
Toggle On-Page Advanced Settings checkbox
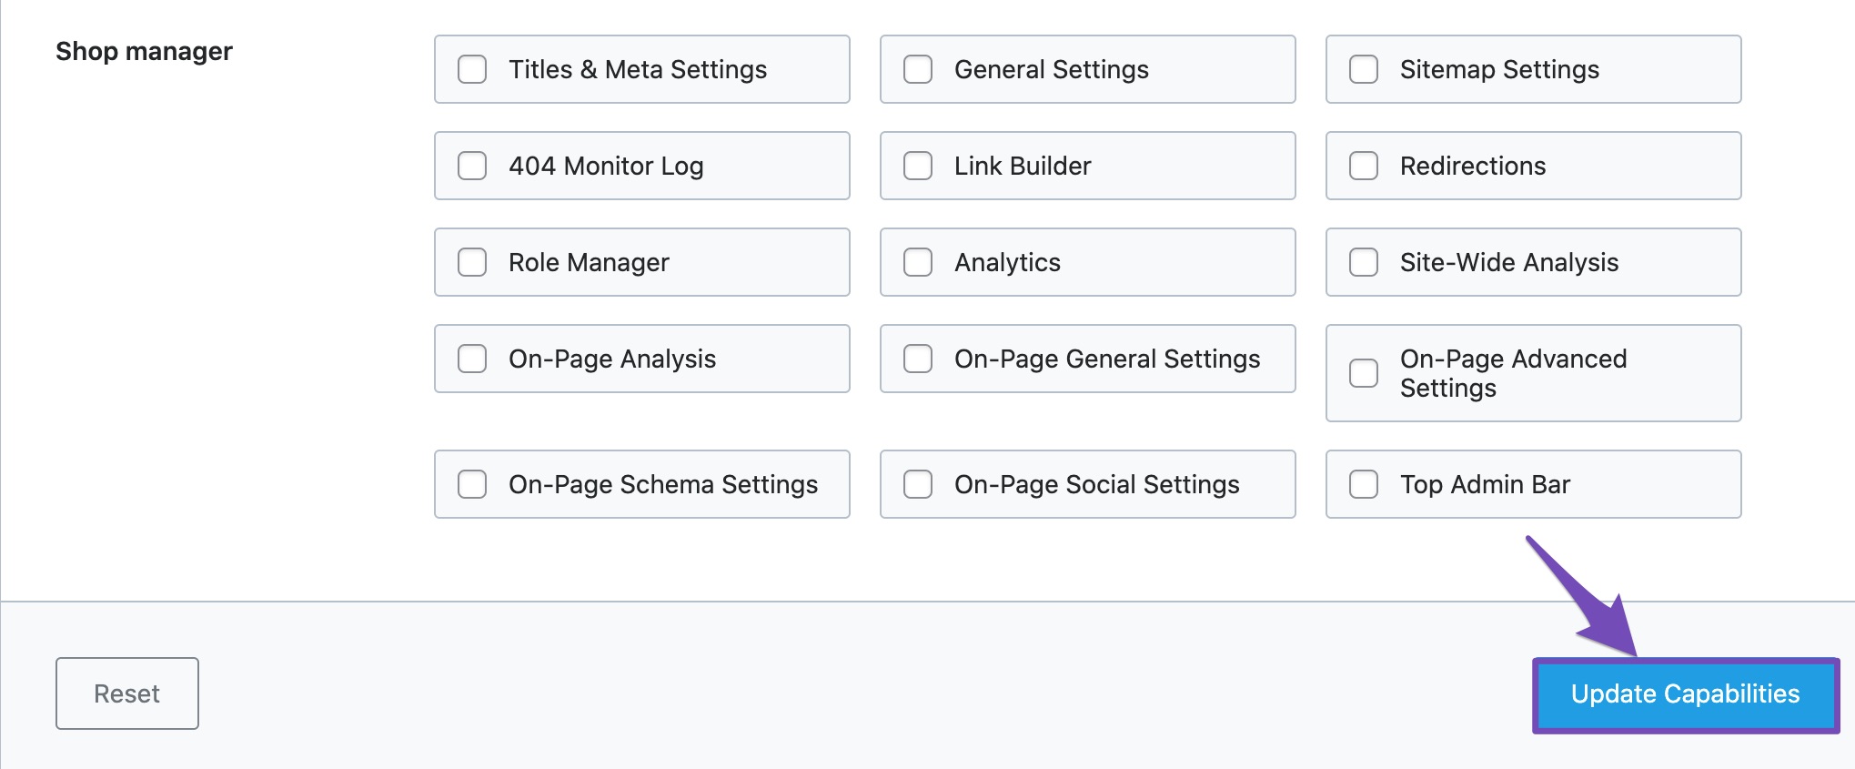1364,373
